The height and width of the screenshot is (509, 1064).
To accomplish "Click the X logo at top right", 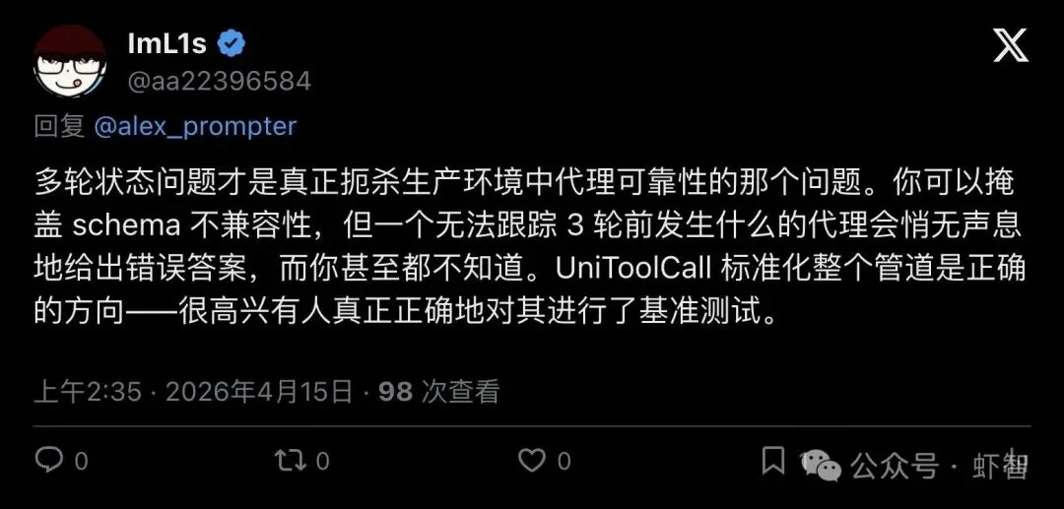I will (1011, 46).
